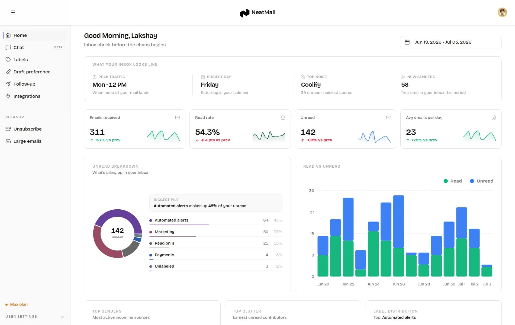Click the Jul 1 bar in chart
The height and width of the screenshot is (325, 515).
pyautogui.click(x=462, y=242)
